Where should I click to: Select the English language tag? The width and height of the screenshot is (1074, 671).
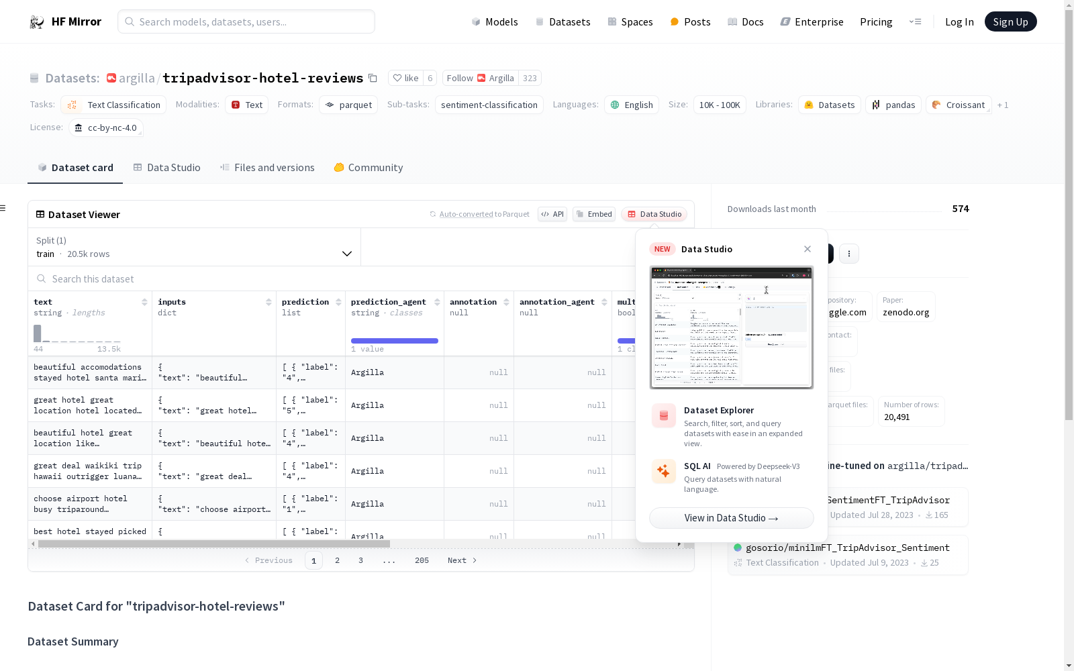click(632, 105)
